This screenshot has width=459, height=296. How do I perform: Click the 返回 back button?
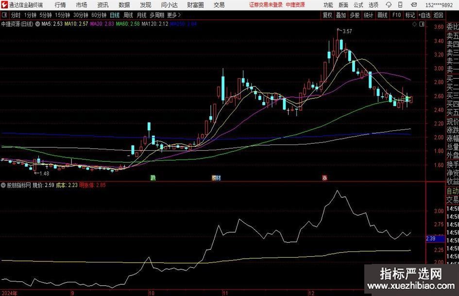(438, 15)
